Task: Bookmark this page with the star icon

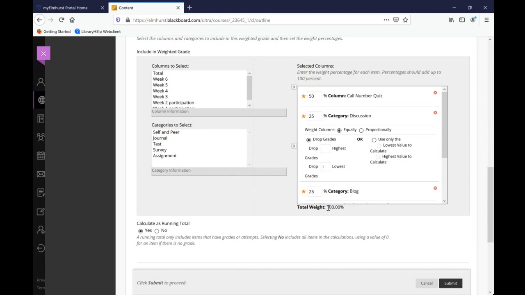Action: [405, 20]
